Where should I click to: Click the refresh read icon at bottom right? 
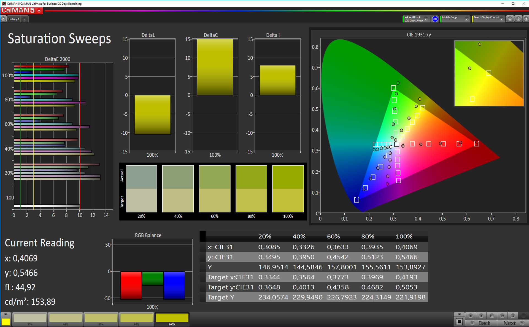513,316
